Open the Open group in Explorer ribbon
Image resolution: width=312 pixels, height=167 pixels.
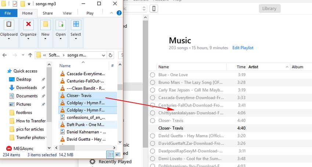pyautogui.click(x=61, y=30)
